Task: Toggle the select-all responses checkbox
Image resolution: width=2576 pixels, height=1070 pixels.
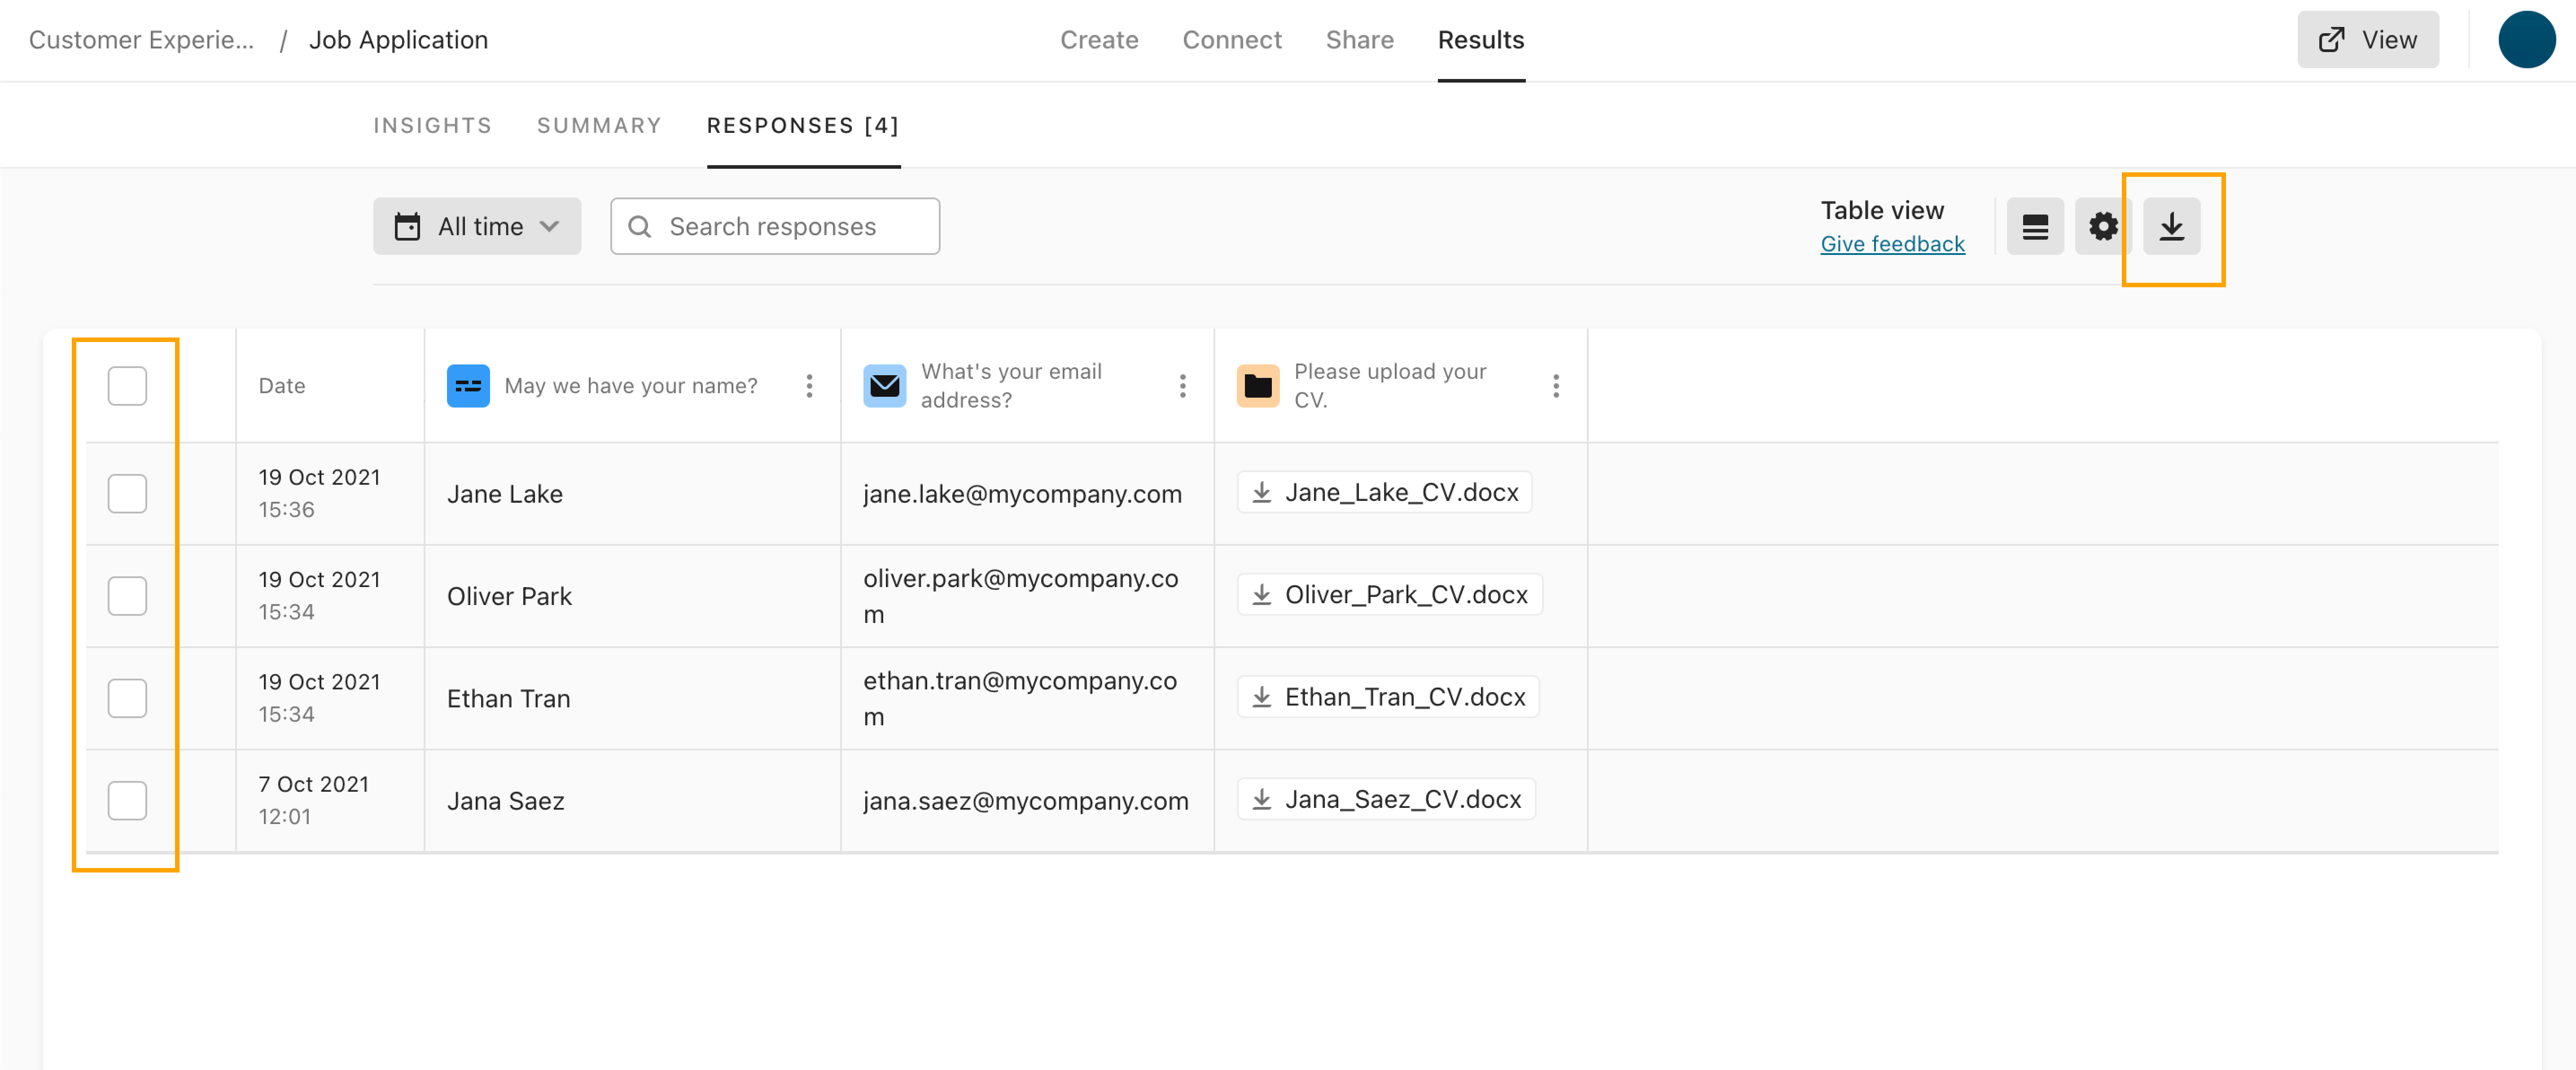Action: [x=127, y=386]
